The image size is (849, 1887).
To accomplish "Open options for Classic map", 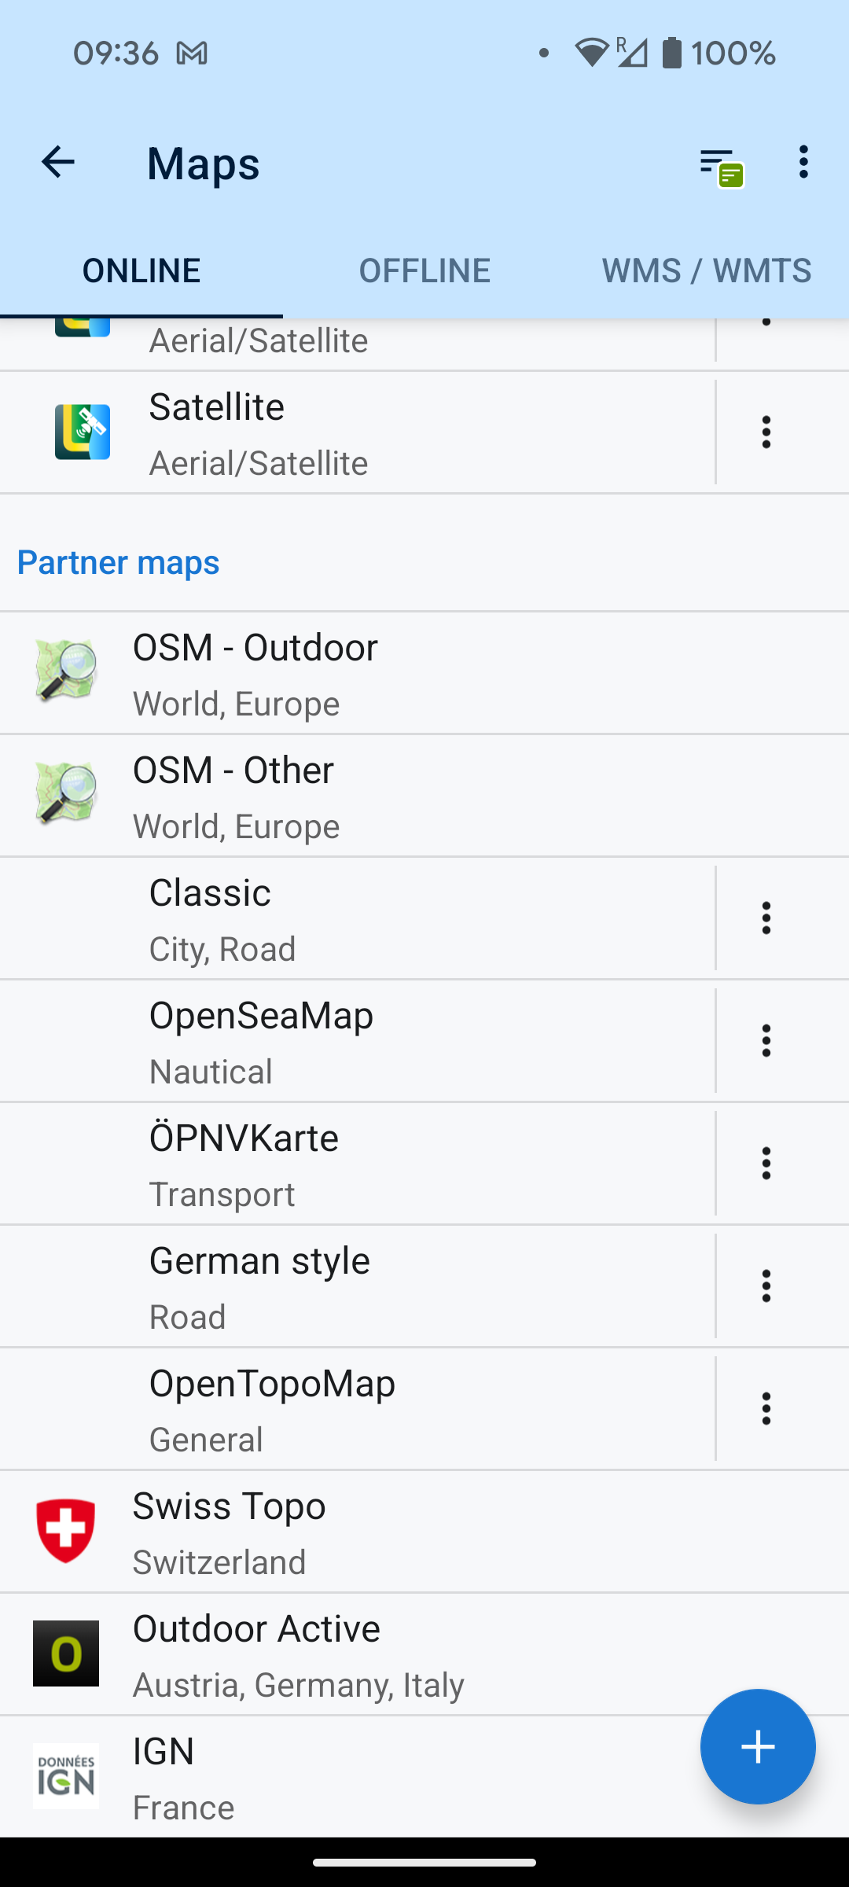I will (766, 918).
